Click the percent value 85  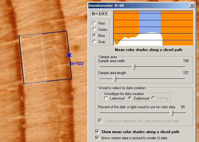[x=183, y=107]
